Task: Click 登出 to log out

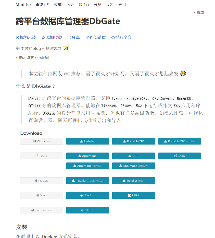Action: (x=122, y=5)
